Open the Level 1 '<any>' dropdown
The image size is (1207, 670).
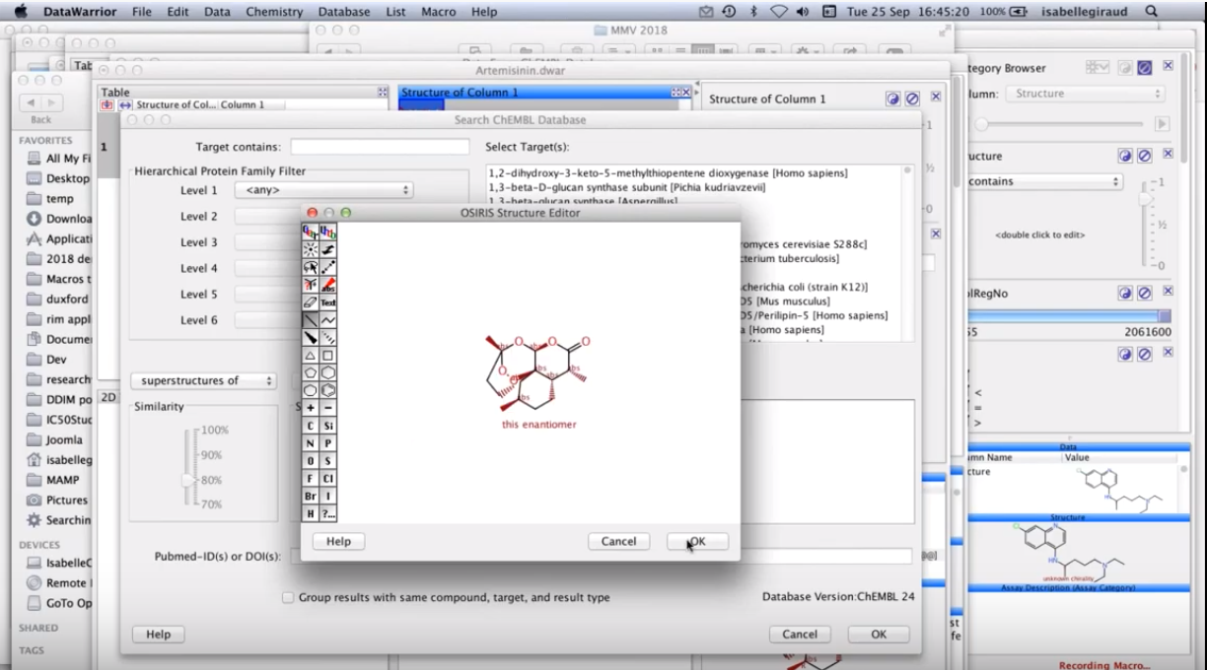click(324, 189)
